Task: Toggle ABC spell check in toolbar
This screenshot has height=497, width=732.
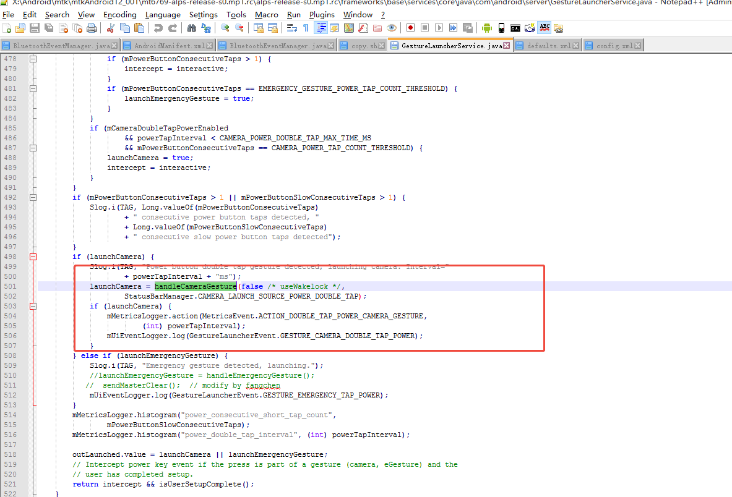Action: click(x=545, y=28)
